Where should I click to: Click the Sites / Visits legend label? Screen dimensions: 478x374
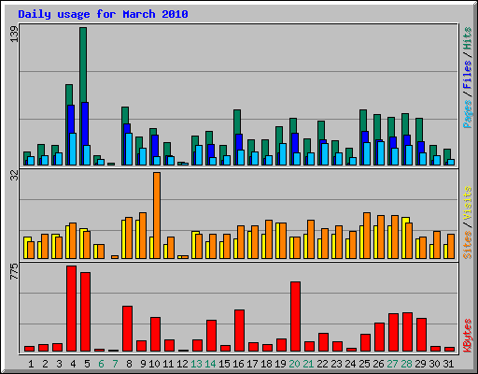[467, 223]
